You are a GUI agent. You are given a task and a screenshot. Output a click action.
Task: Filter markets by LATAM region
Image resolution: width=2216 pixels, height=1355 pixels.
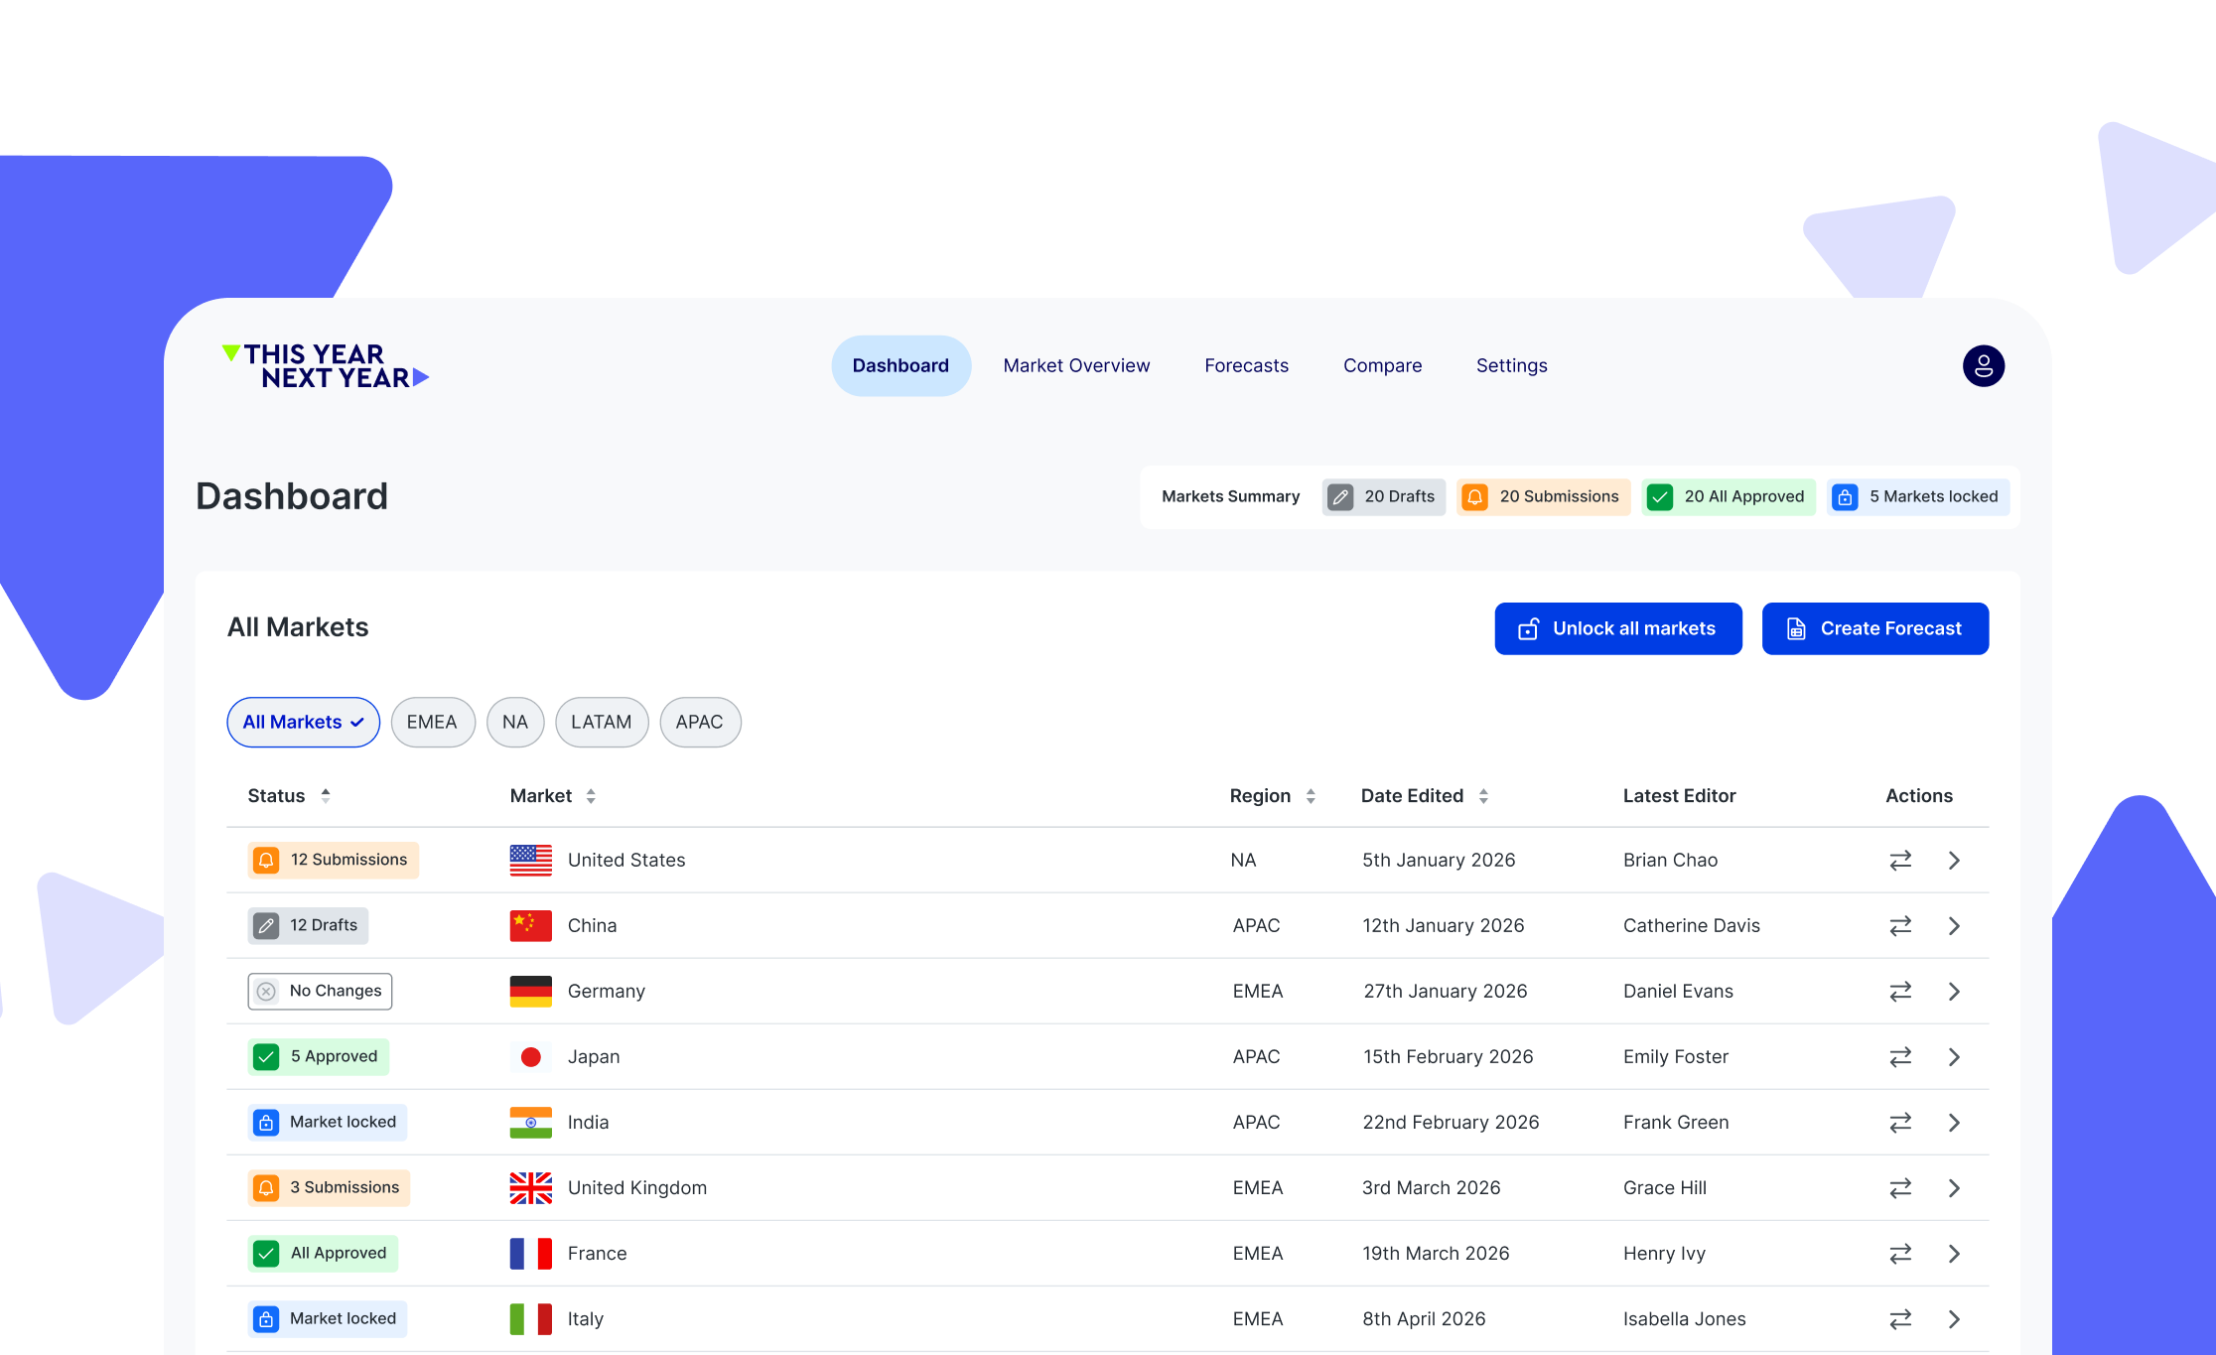pos(602,723)
